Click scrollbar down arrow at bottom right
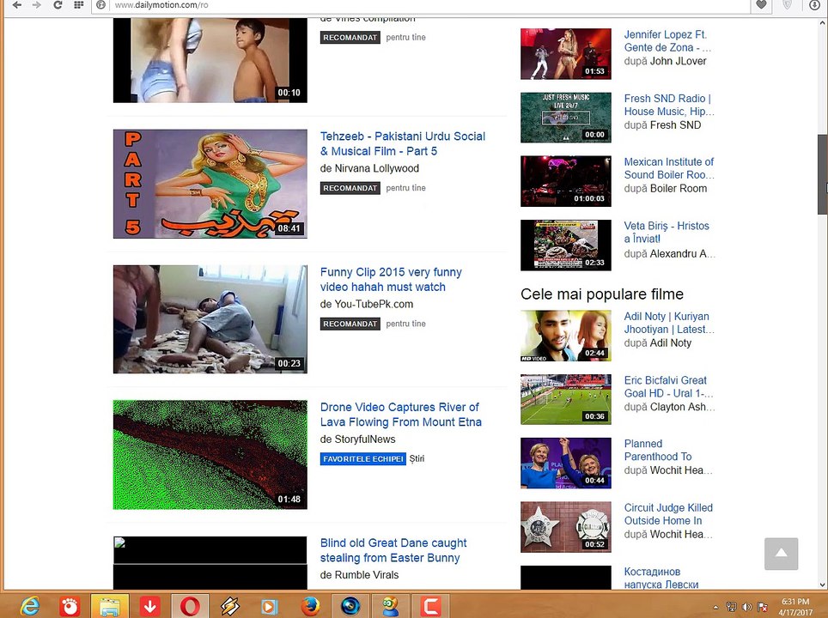The image size is (828, 618). [x=822, y=585]
